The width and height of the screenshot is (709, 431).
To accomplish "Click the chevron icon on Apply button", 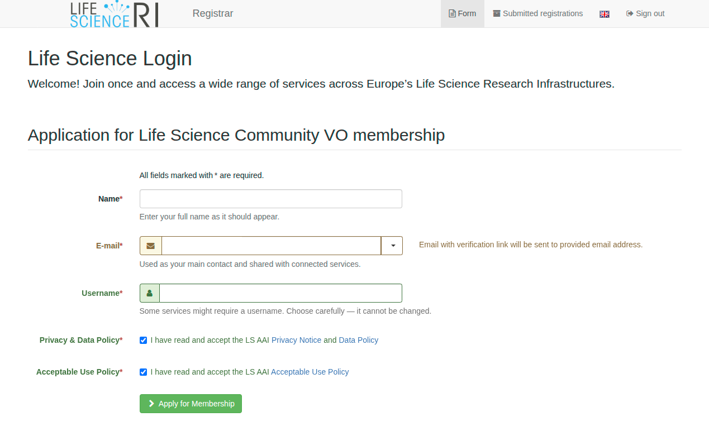I will (151, 404).
